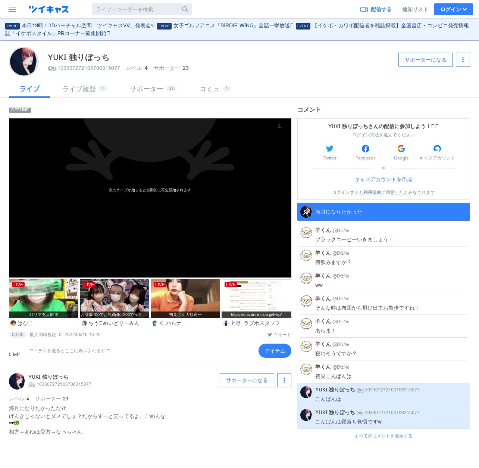
Task: Open the three-dot menu in profile header
Action: [463, 60]
